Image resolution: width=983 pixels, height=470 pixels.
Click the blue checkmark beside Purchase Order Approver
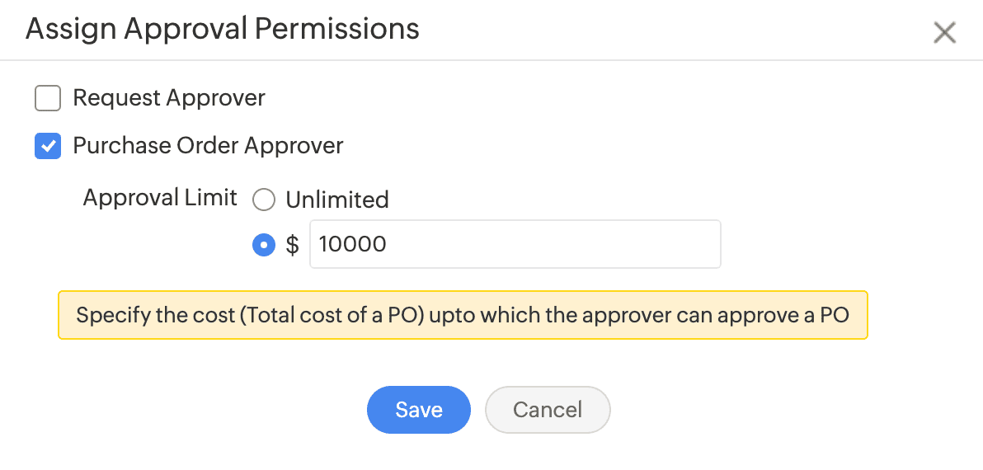(48, 147)
